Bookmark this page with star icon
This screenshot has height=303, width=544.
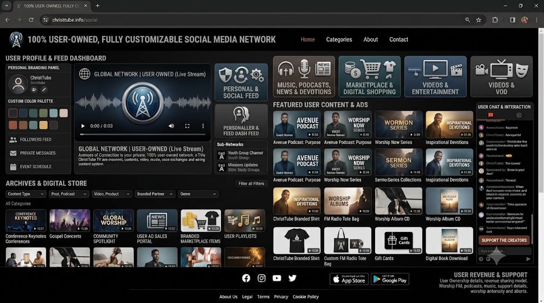click(479, 20)
